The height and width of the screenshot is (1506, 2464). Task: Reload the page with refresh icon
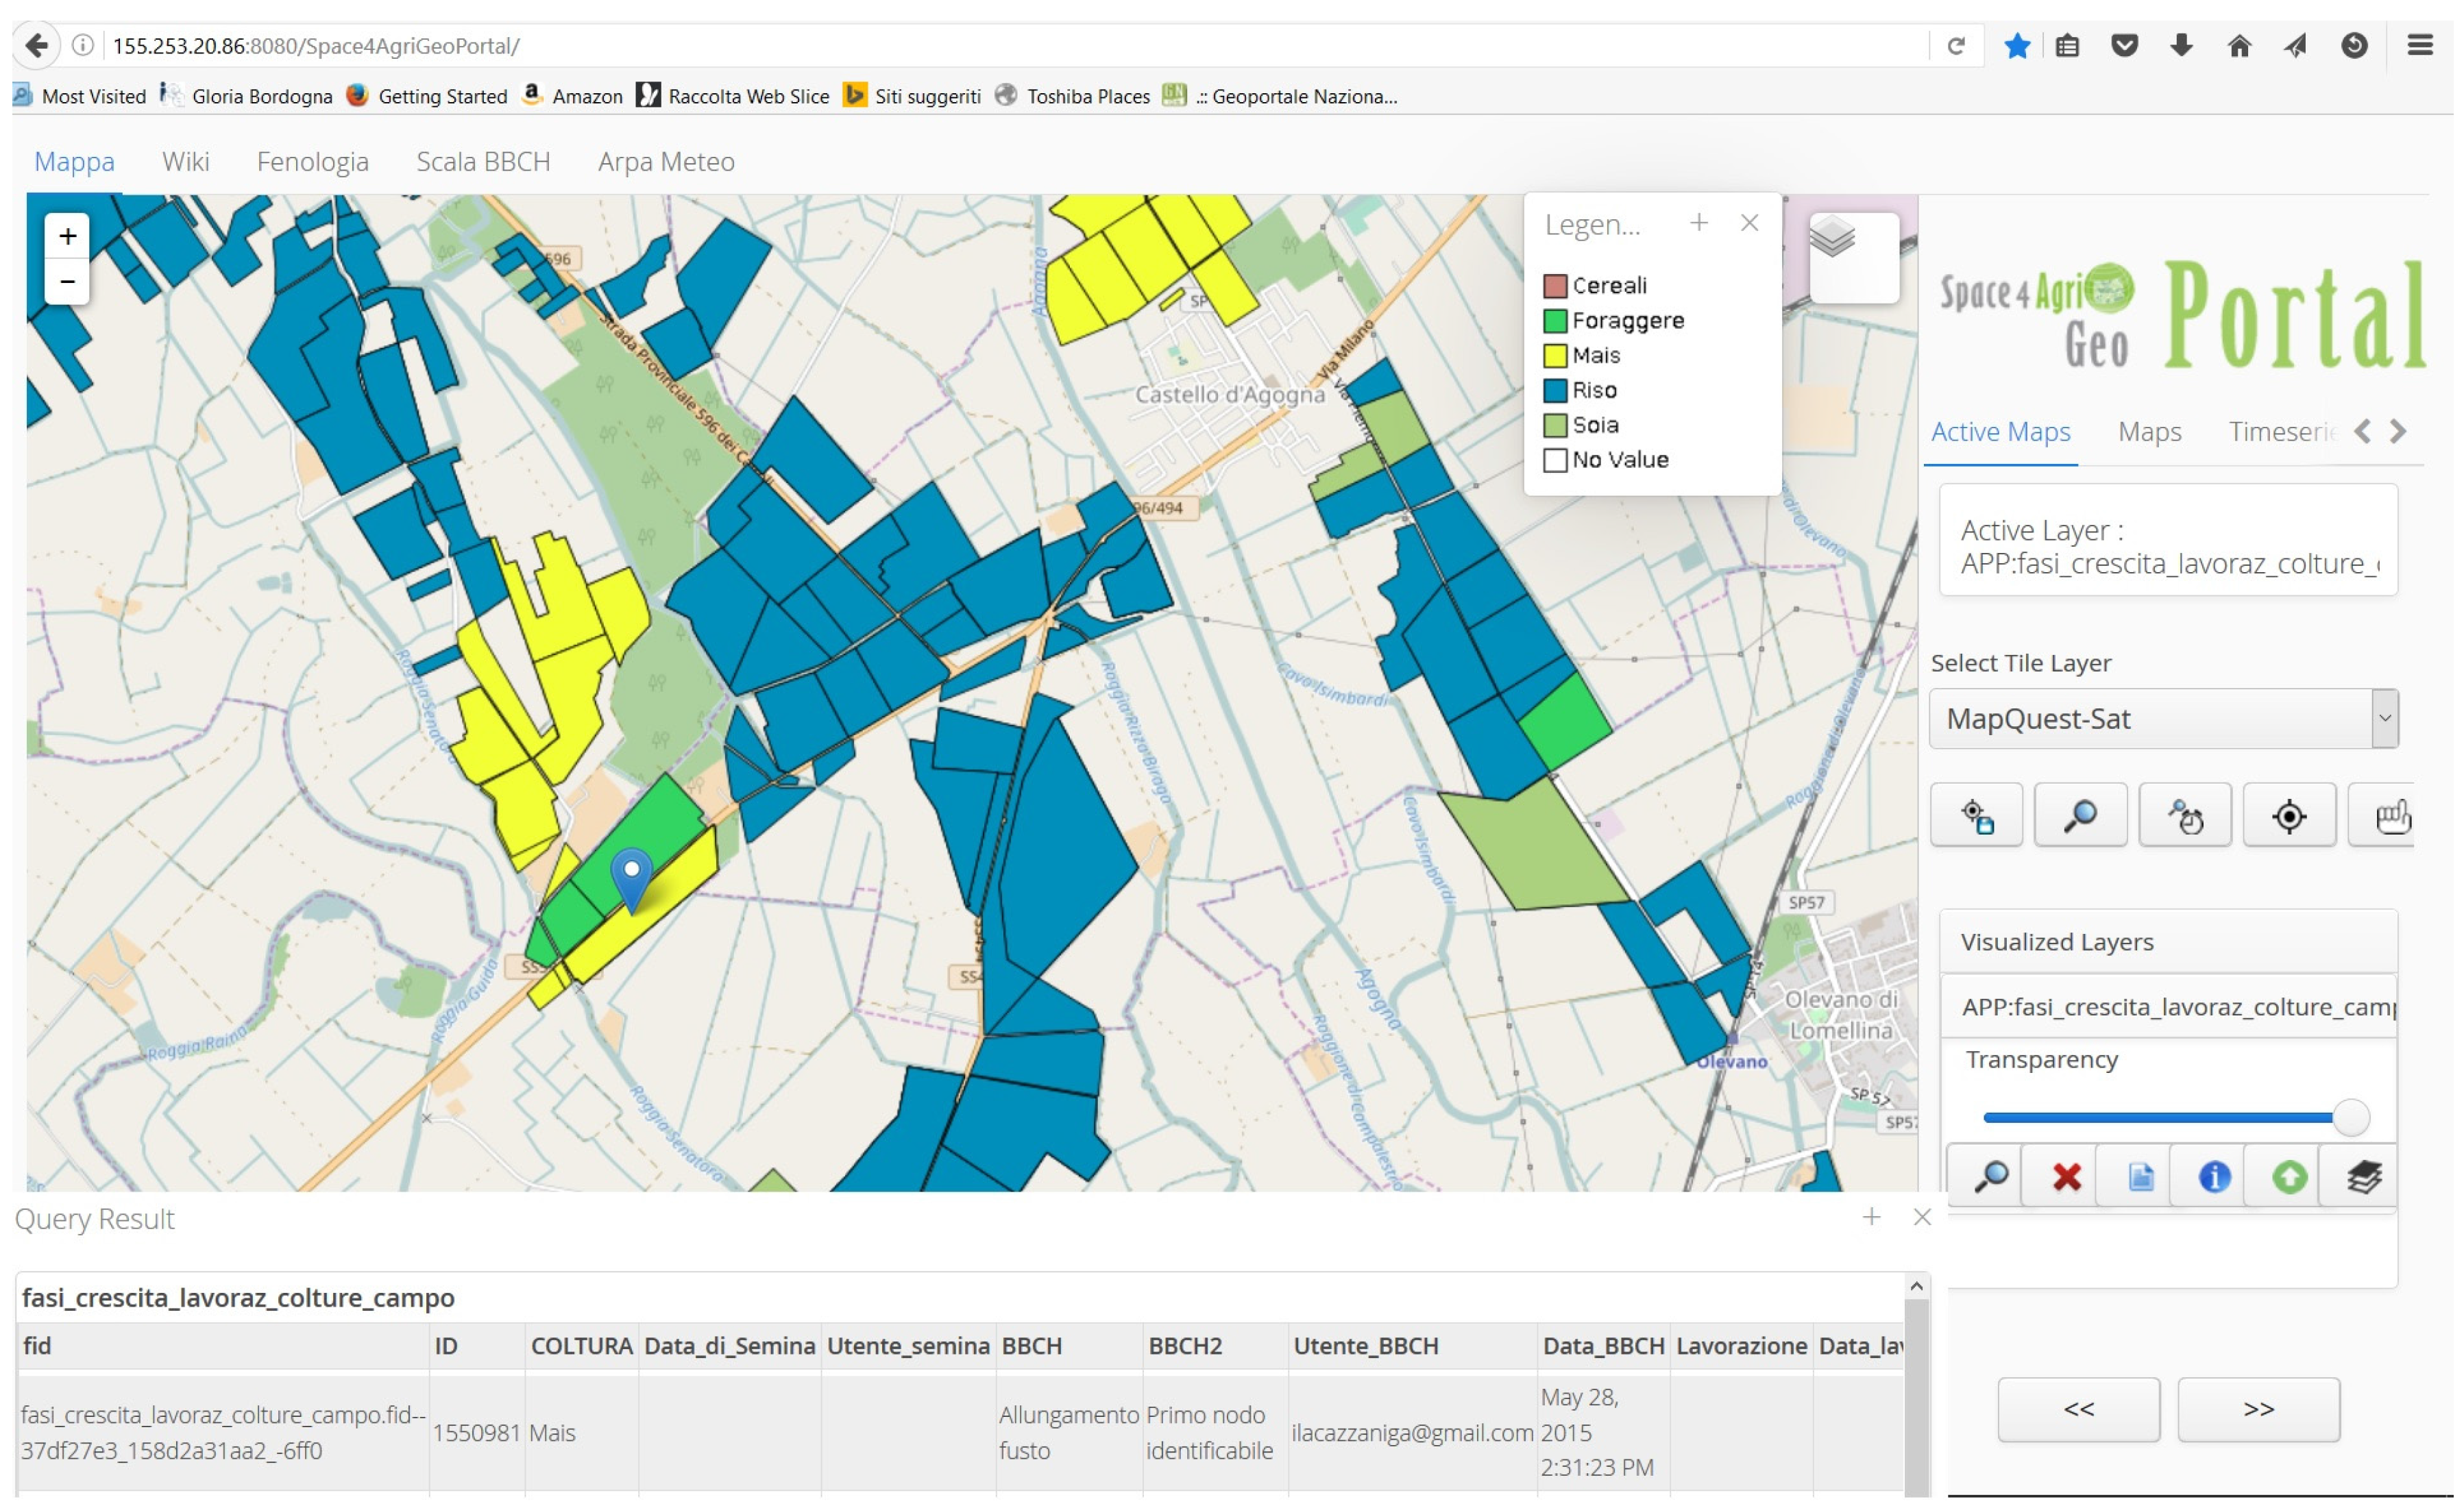click(1956, 46)
